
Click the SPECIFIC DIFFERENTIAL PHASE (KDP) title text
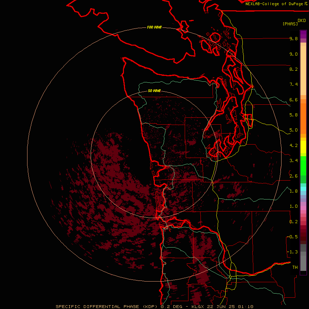(x=107, y=307)
